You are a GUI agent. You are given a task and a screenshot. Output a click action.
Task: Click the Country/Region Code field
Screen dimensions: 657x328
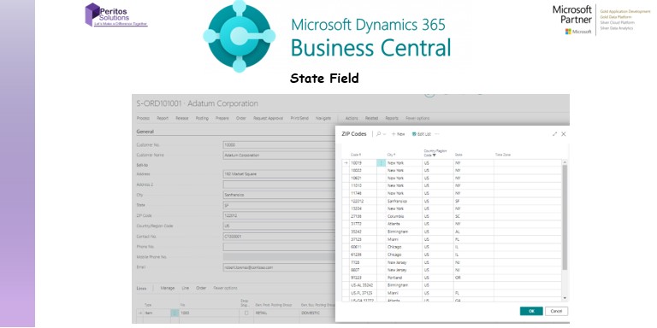tap(279, 225)
